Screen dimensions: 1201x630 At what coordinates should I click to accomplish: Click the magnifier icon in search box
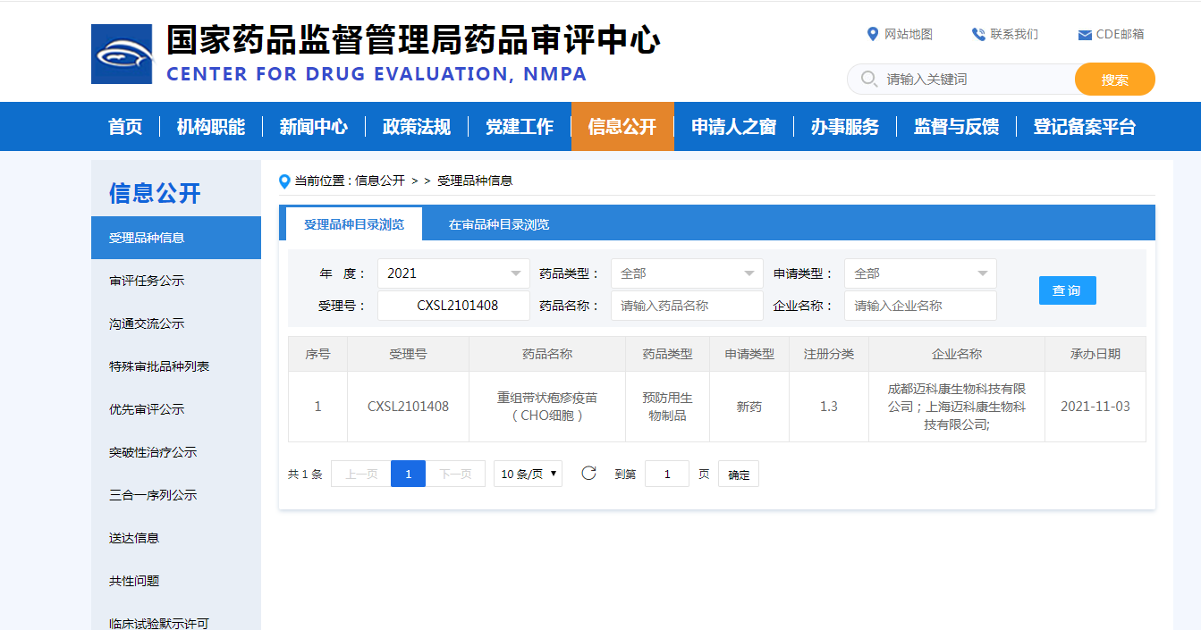pyautogui.click(x=868, y=80)
